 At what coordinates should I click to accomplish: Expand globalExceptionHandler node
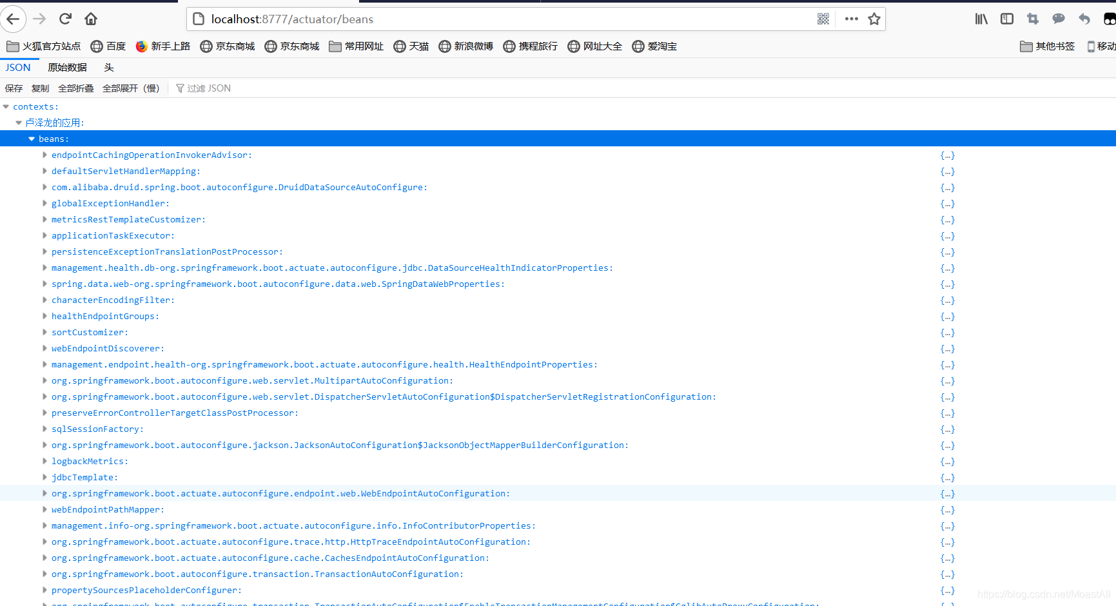tap(44, 203)
